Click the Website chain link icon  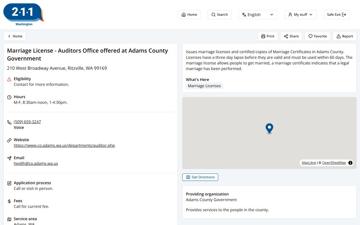9,140
